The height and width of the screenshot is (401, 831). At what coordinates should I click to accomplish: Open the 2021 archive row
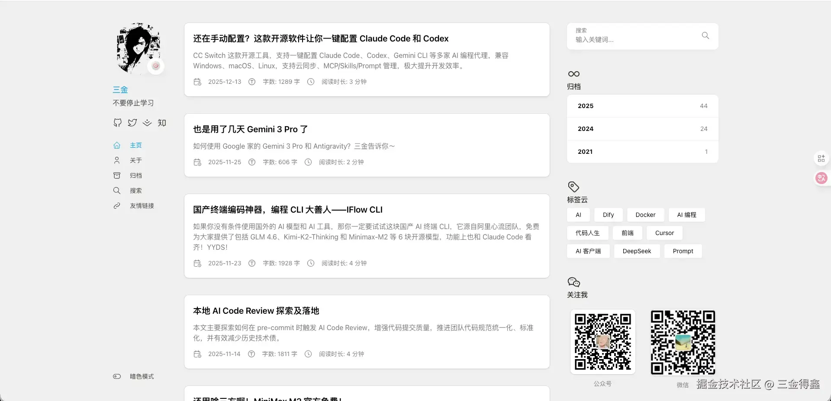[643, 152]
